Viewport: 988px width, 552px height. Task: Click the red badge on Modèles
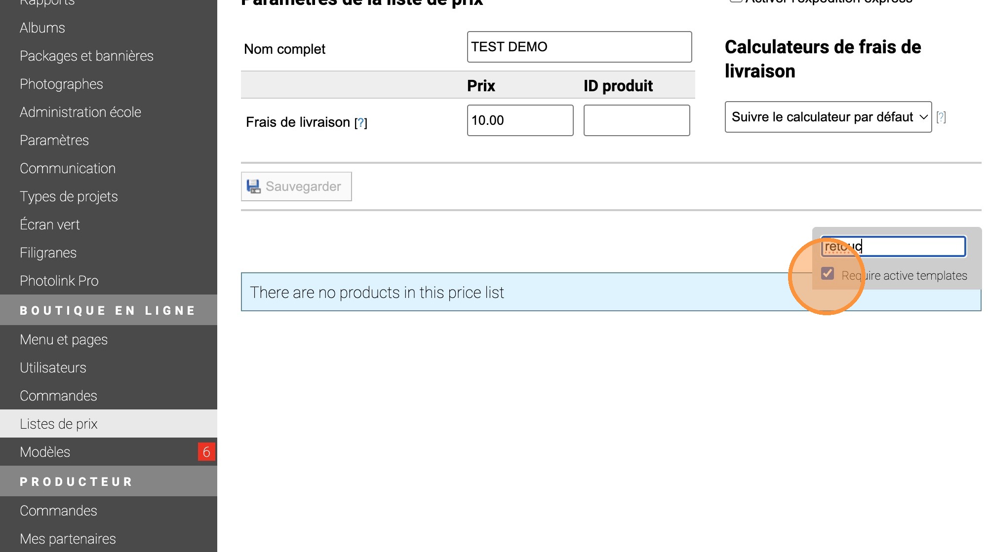pyautogui.click(x=206, y=452)
